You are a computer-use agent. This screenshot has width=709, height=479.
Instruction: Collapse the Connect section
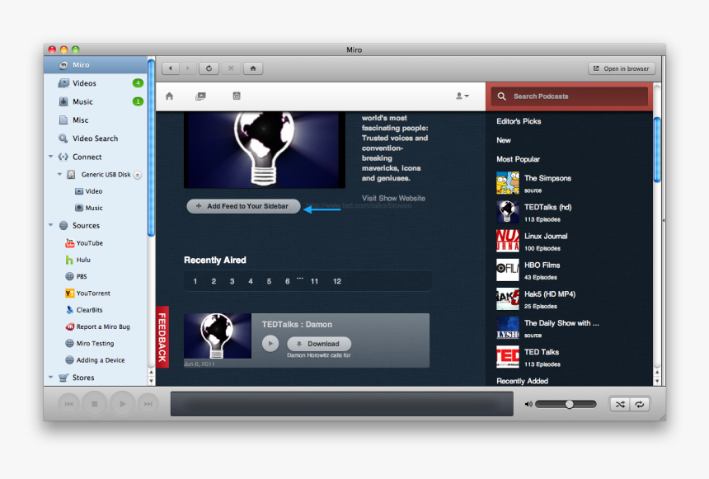(x=51, y=156)
